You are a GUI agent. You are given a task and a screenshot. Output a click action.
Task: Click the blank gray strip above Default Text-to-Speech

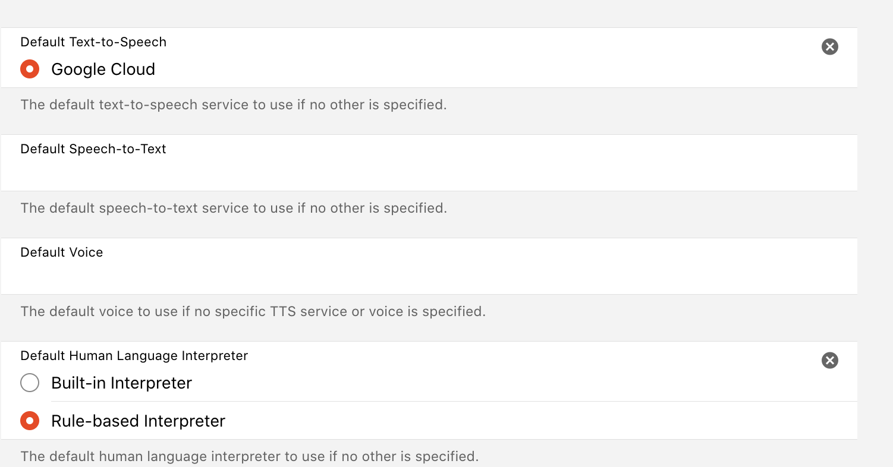pyautogui.click(x=428, y=13)
